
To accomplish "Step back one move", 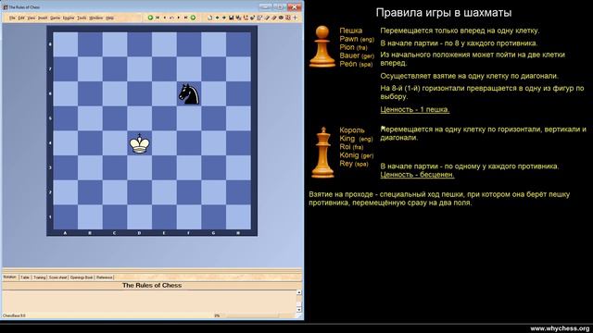I will click(165, 18).
